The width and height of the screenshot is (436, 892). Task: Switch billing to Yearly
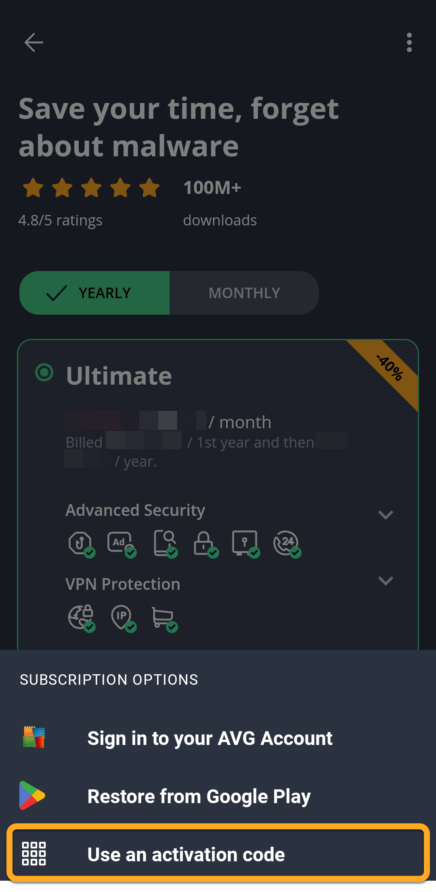(94, 293)
